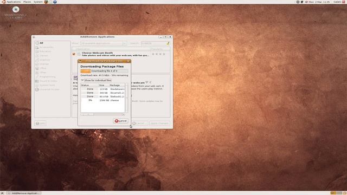Uncheck the Cheese Webcam Booth checkbox

pyautogui.click(x=74, y=54)
